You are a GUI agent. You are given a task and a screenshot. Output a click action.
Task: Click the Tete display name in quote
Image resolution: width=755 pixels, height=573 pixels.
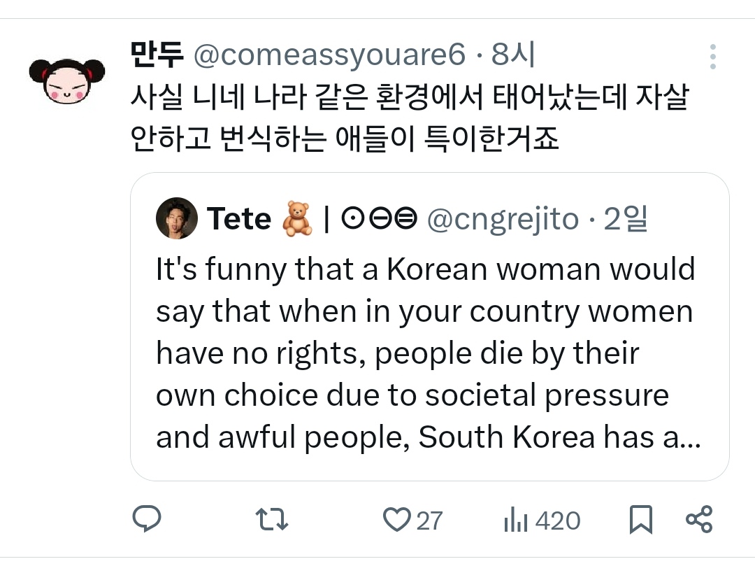[239, 219]
